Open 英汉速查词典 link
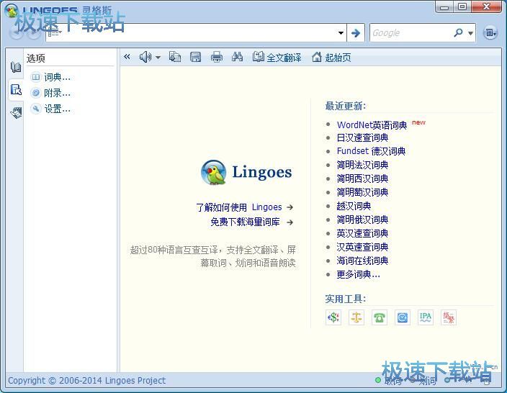 [362, 233]
